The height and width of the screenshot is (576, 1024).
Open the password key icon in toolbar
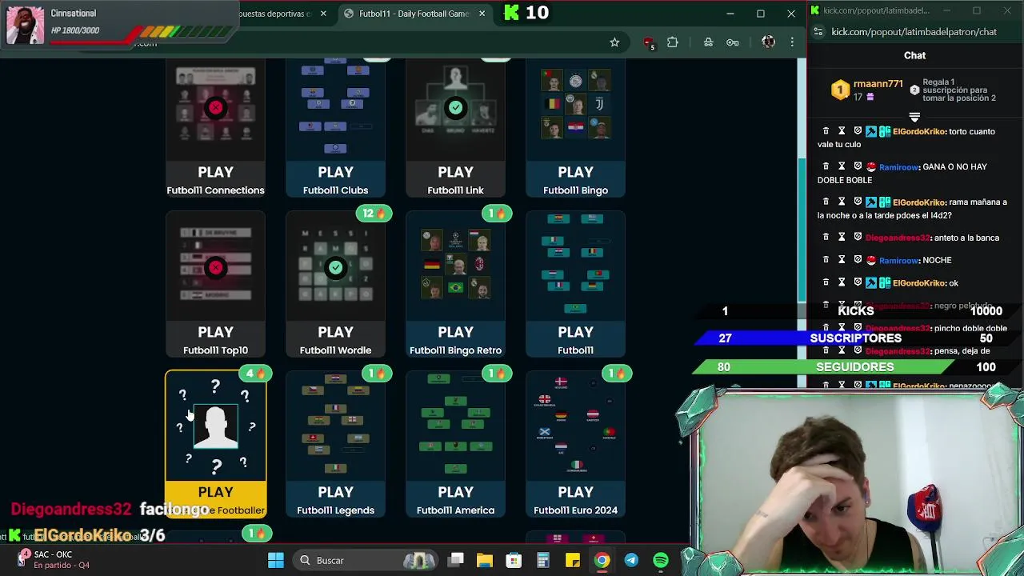(732, 42)
